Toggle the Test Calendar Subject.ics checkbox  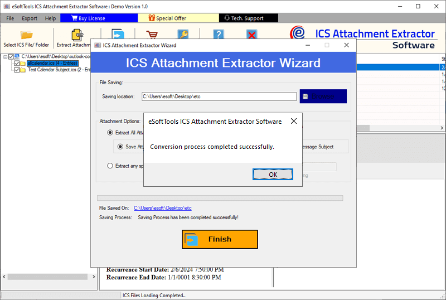click(17, 70)
